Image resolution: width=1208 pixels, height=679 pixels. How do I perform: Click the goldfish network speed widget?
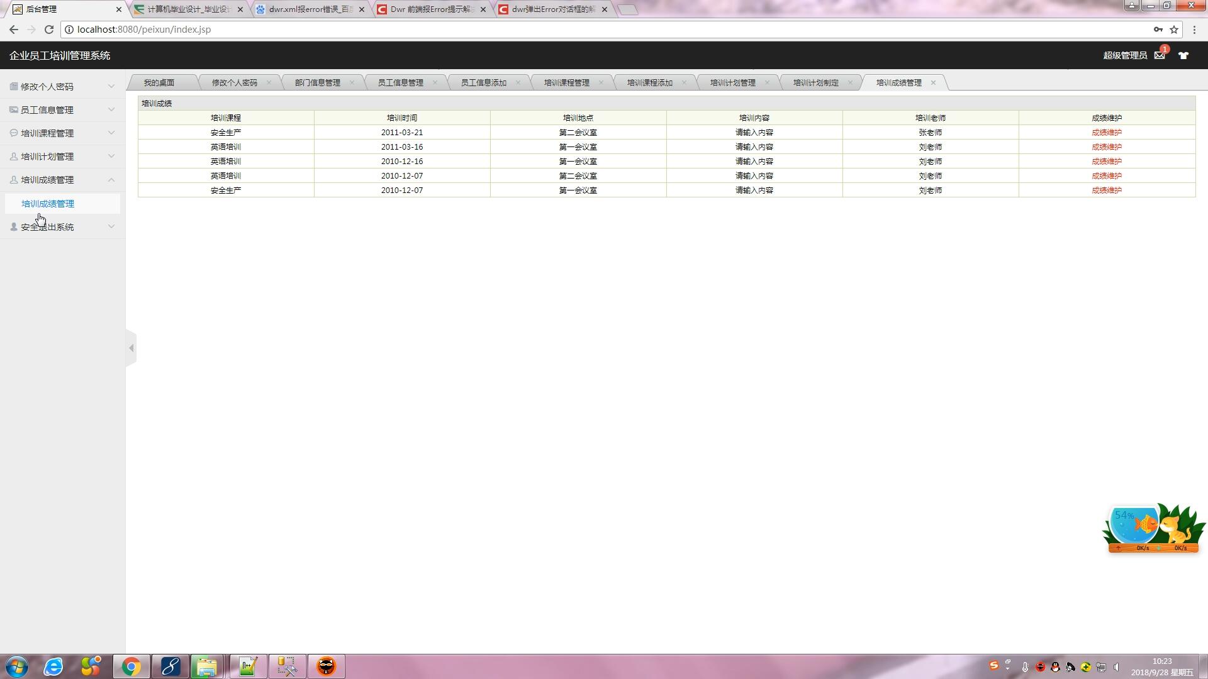pos(1153,528)
